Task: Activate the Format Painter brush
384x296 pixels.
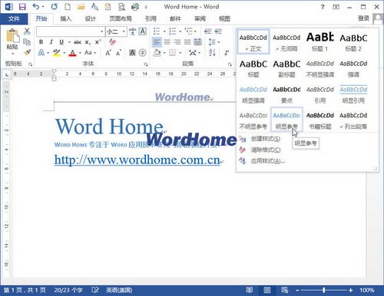Action: 27,53
